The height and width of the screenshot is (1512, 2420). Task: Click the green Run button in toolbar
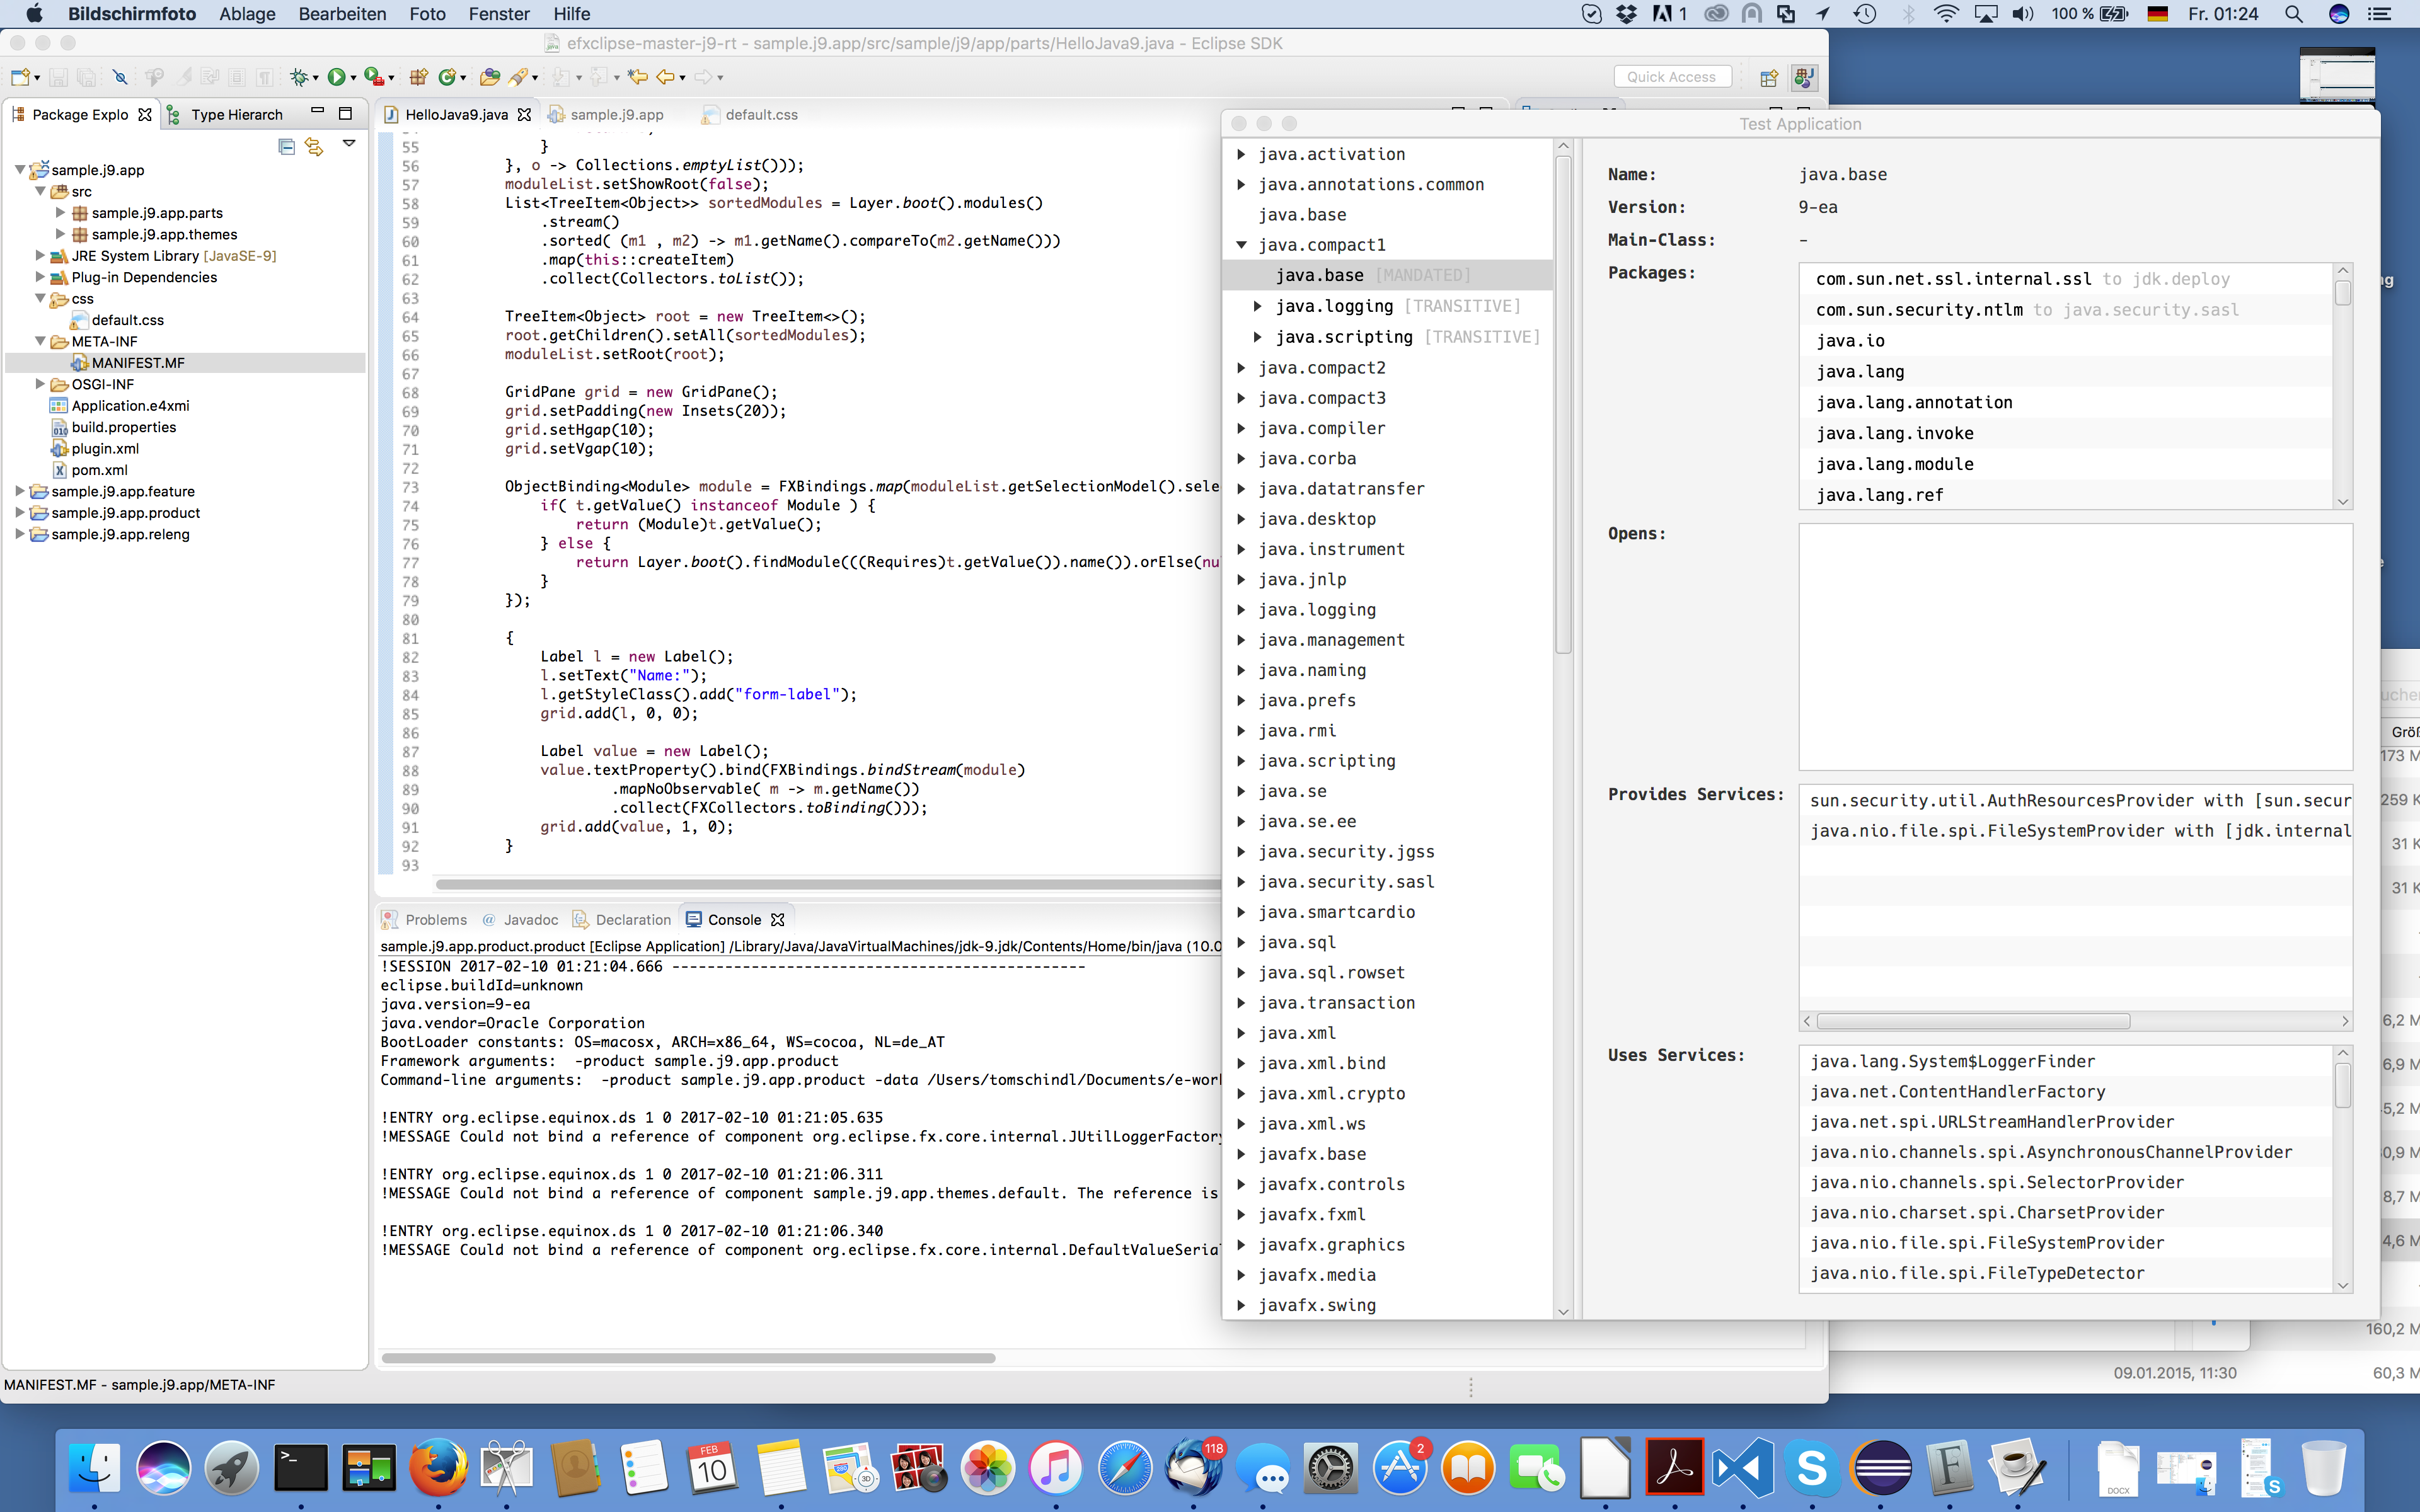pyautogui.click(x=336, y=77)
